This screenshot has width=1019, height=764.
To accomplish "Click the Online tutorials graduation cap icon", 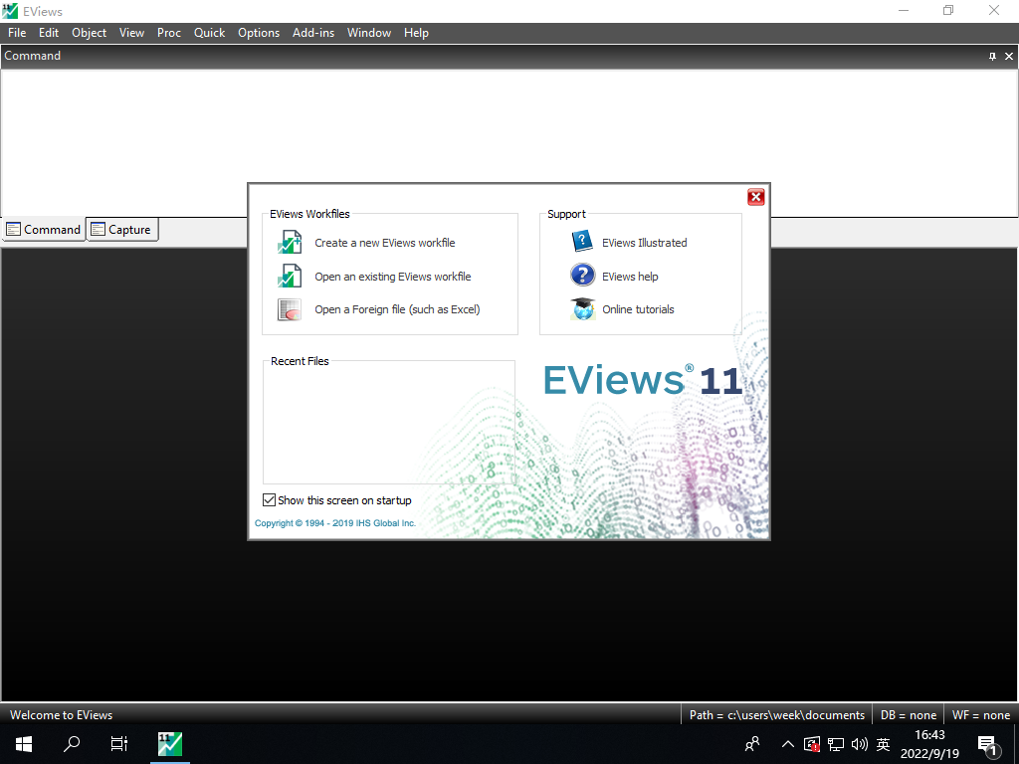I will click(x=583, y=309).
